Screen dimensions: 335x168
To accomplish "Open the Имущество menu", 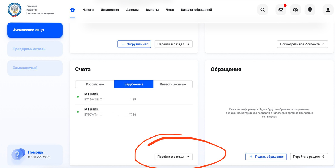I will pyautogui.click(x=110, y=10).
